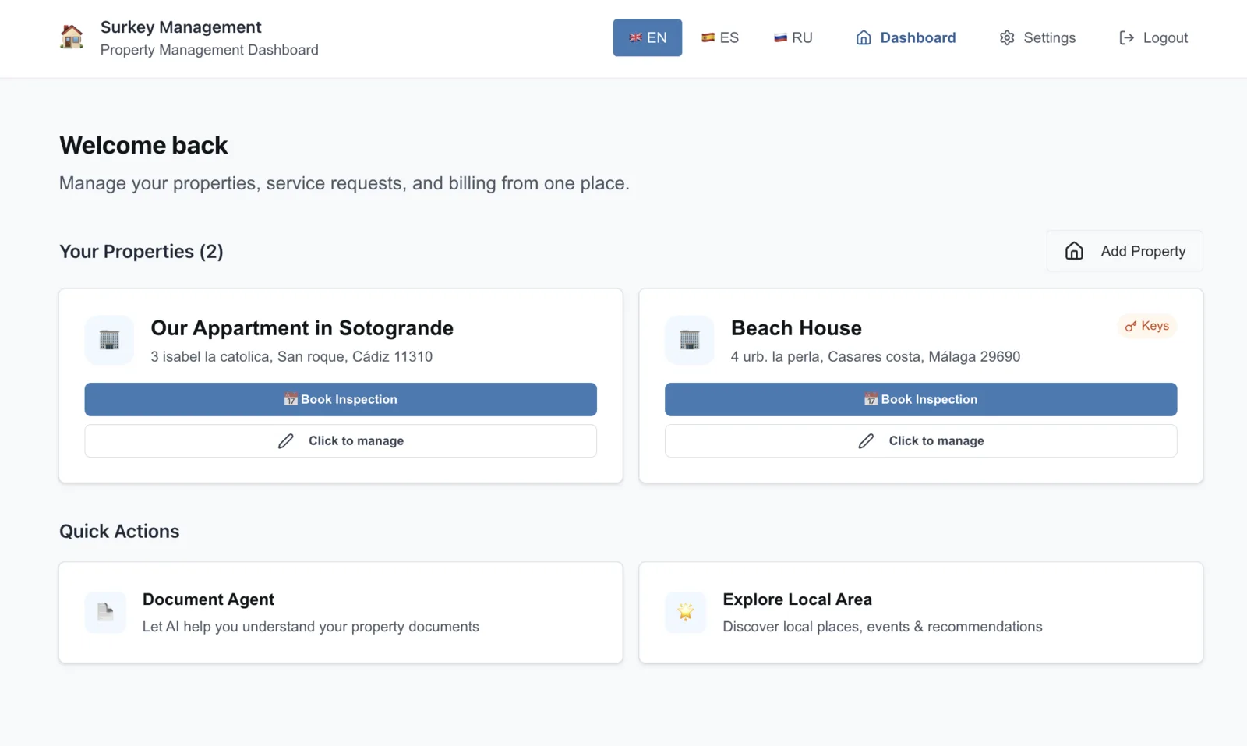Click the 'Our Appartment in Sotogrande' title
The width and height of the screenshot is (1247, 746).
coord(302,328)
